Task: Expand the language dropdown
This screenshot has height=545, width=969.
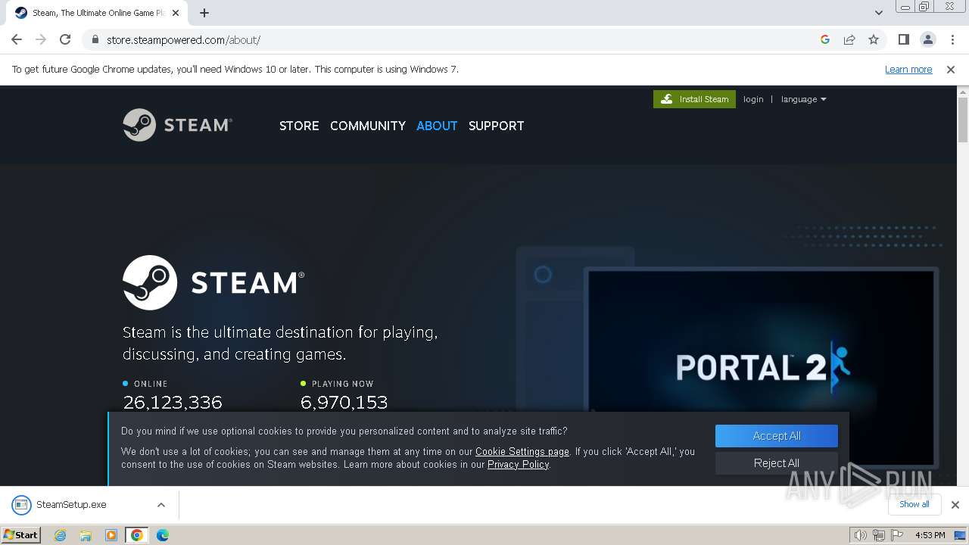Action: [803, 99]
